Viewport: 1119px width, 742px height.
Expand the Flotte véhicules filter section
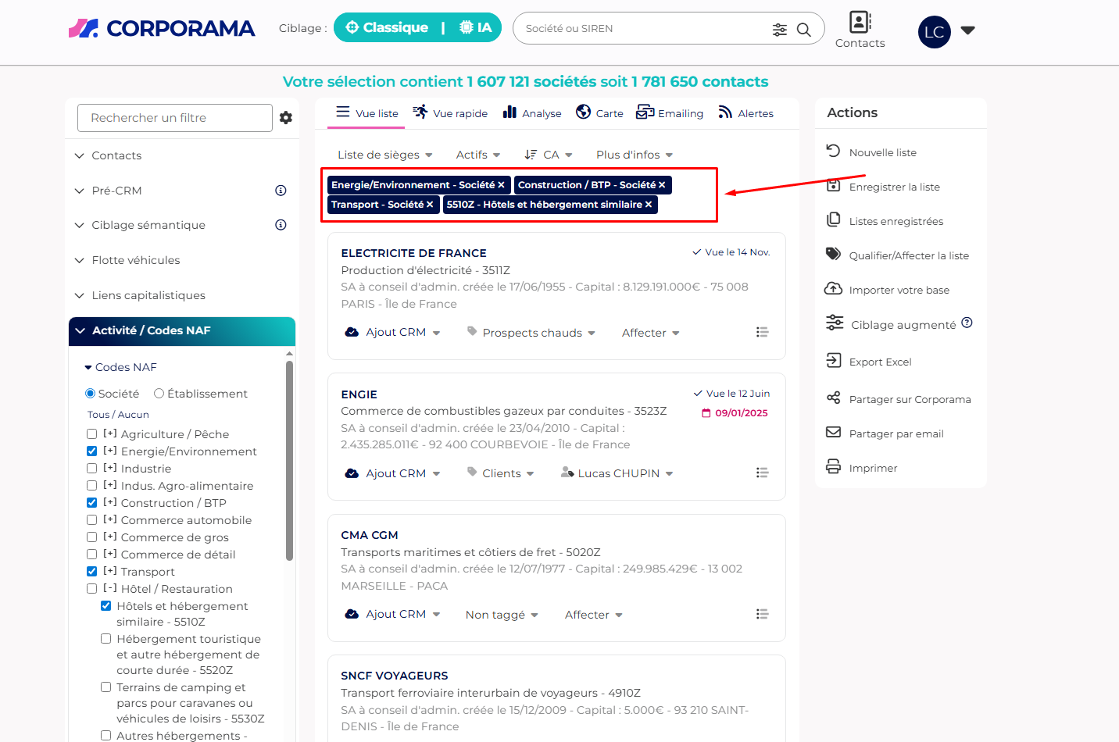(x=135, y=260)
